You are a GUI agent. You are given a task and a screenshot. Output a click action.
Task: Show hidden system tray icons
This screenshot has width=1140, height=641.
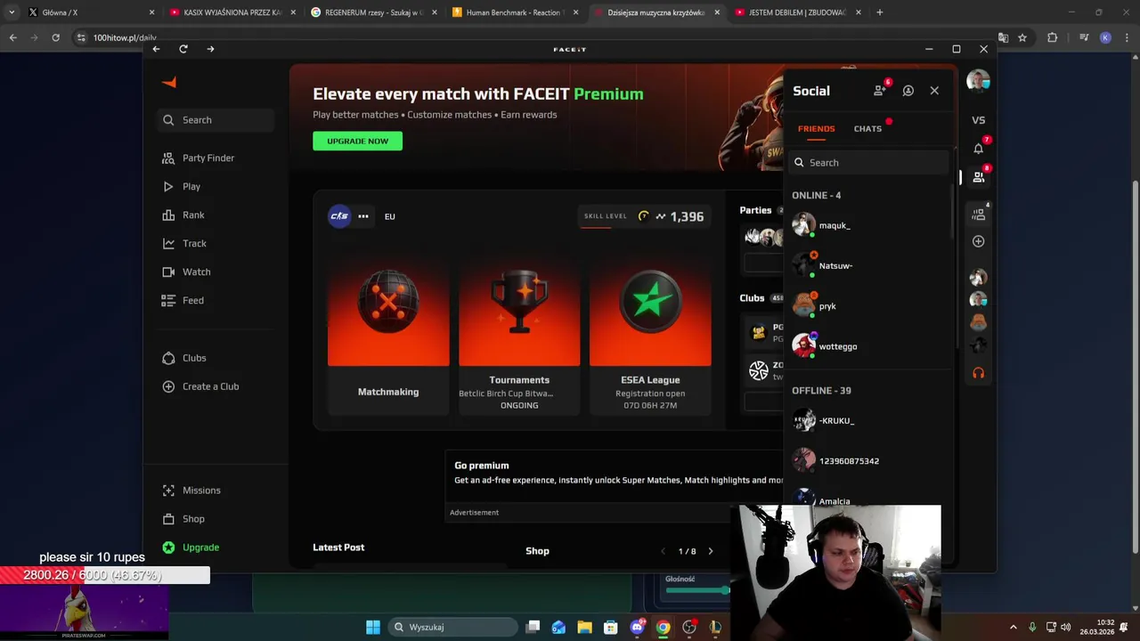point(1013,627)
